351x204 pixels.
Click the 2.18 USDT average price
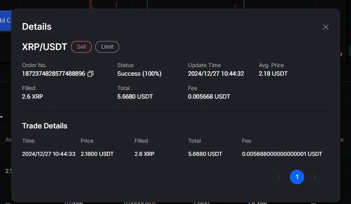point(273,73)
